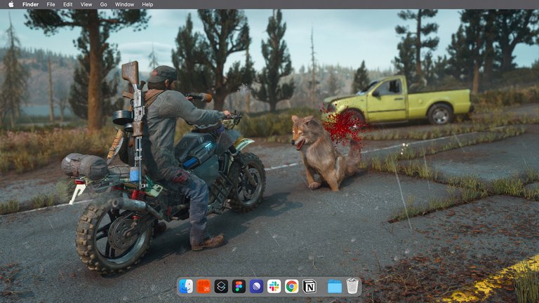Open the View menu
Viewport: 539px width, 303px height.
[86, 4]
